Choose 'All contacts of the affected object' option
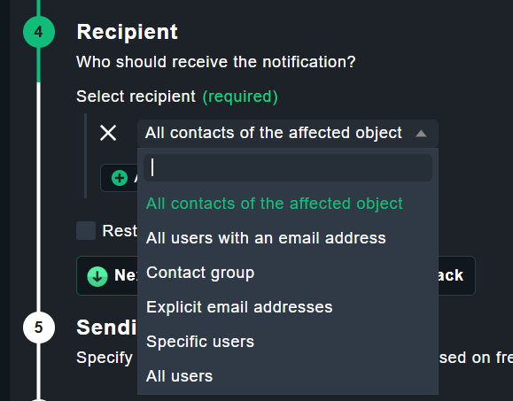The width and height of the screenshot is (513, 401). pos(274,204)
